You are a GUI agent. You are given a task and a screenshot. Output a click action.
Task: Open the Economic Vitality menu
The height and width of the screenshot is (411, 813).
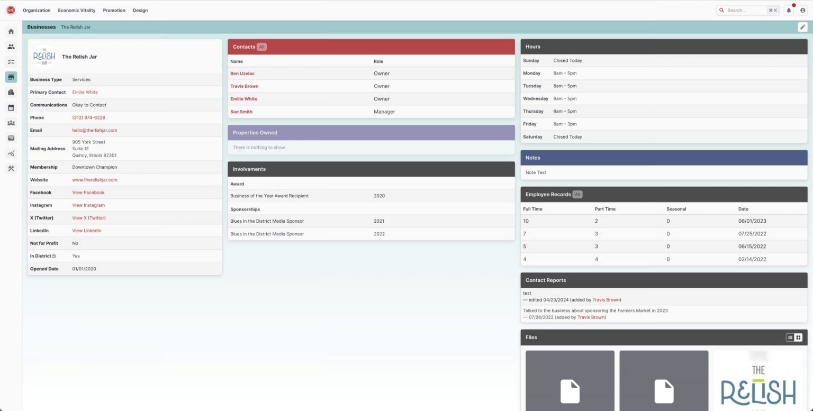point(76,10)
